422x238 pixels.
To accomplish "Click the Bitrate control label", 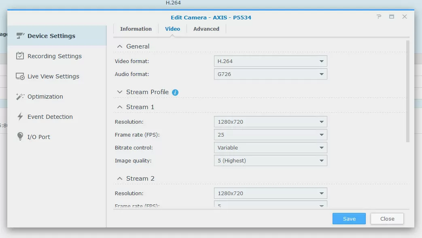I will click(x=134, y=147).
